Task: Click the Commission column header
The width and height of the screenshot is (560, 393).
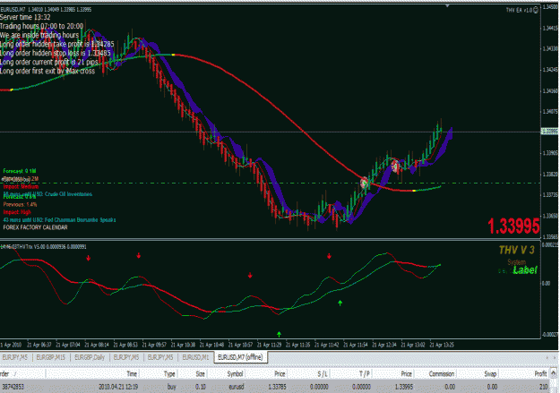Action: tap(442, 373)
